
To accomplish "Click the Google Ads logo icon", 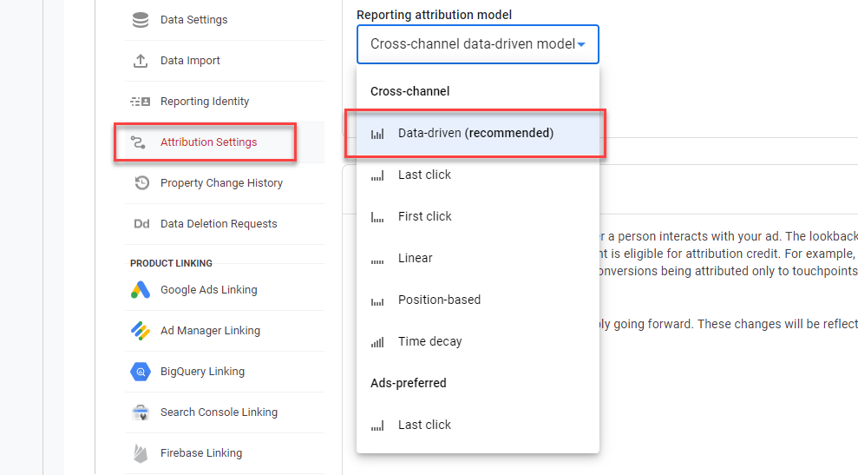I will [141, 290].
